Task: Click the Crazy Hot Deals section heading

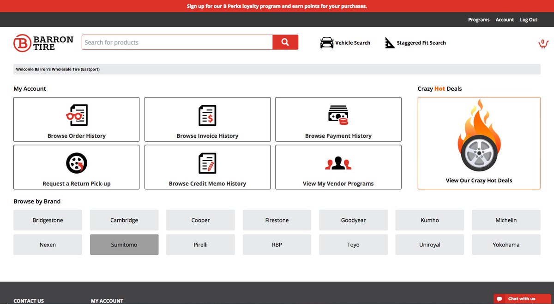Action: click(x=440, y=88)
